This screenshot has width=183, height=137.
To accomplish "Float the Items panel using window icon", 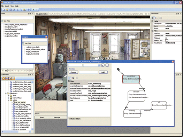I will coord(29,14).
